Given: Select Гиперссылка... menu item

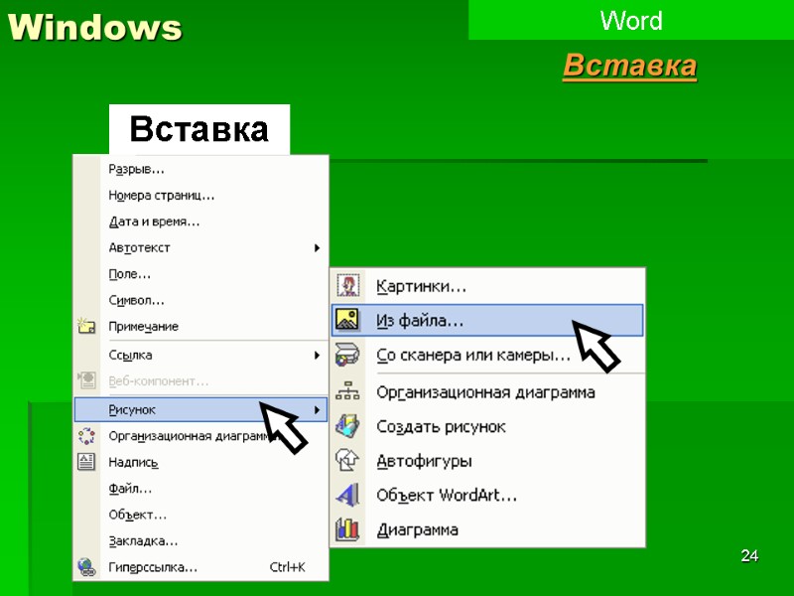Looking at the screenshot, I should tap(201, 567).
